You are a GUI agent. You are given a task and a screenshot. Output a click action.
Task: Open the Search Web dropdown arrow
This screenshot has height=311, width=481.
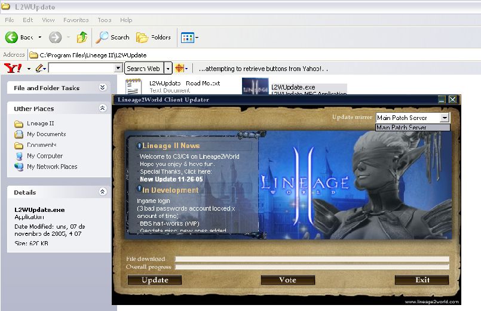tap(168, 68)
